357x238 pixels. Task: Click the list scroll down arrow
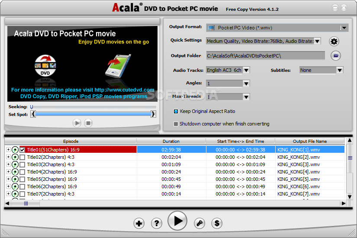pyautogui.click(x=350, y=197)
